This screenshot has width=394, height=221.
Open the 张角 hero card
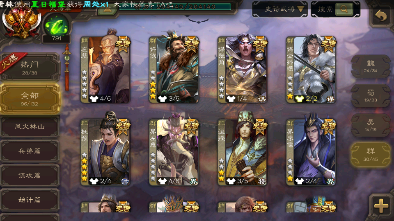(243, 70)
